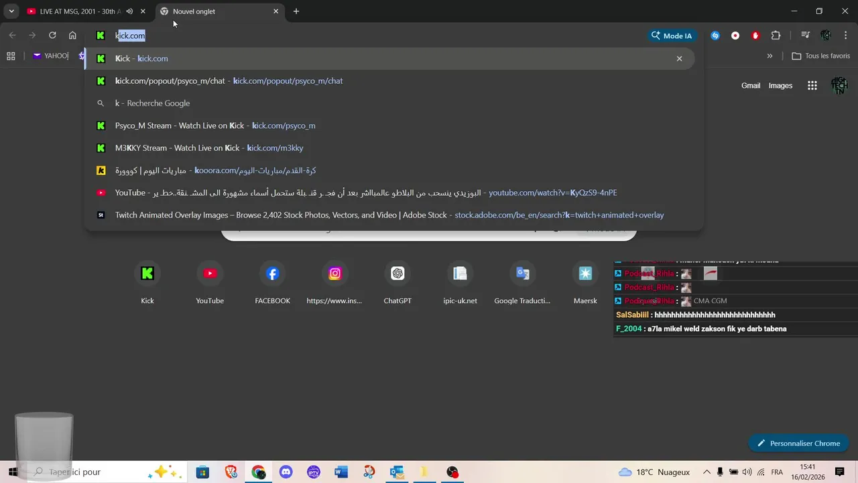The width and height of the screenshot is (858, 483).
Task: Open the Google apps grid
Action: pyautogui.click(x=812, y=86)
